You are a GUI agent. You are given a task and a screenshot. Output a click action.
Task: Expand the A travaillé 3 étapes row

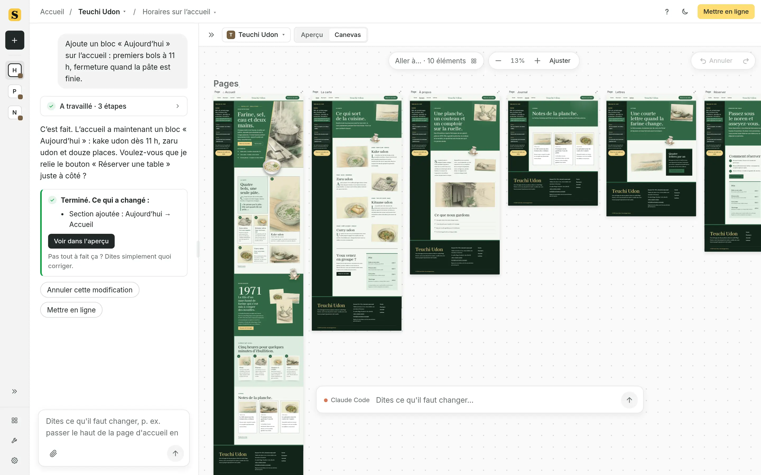coord(114,106)
